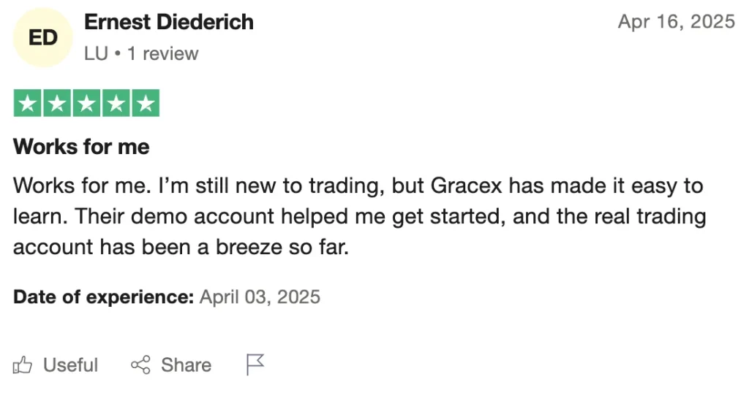Click the third green rating star
749x409 pixels.
[86, 103]
